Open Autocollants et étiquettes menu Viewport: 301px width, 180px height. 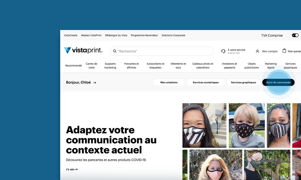[x=155, y=66]
